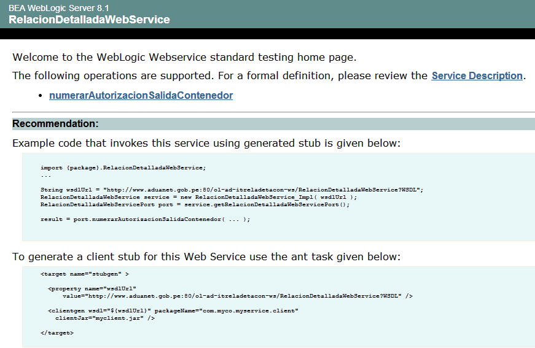Open the Service Description link
The height and width of the screenshot is (348, 535).
point(477,75)
